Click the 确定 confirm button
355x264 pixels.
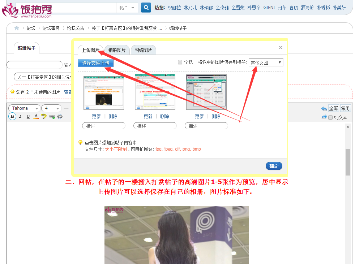[274, 166]
